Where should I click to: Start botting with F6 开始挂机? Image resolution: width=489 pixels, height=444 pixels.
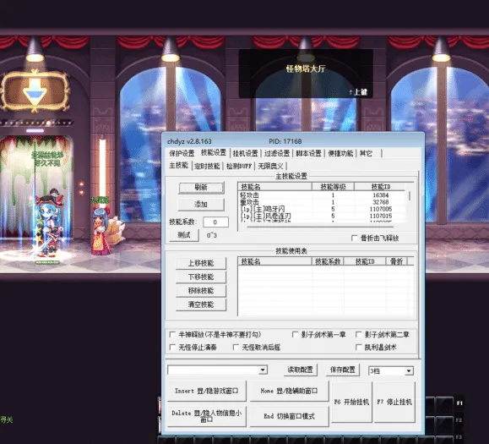click(x=352, y=403)
